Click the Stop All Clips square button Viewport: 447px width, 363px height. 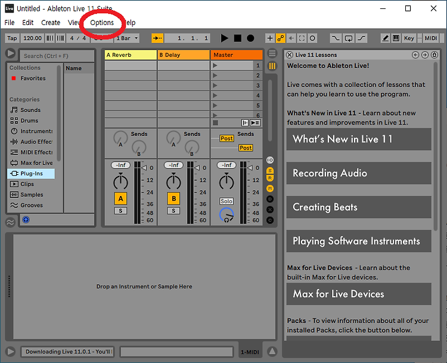coord(216,123)
